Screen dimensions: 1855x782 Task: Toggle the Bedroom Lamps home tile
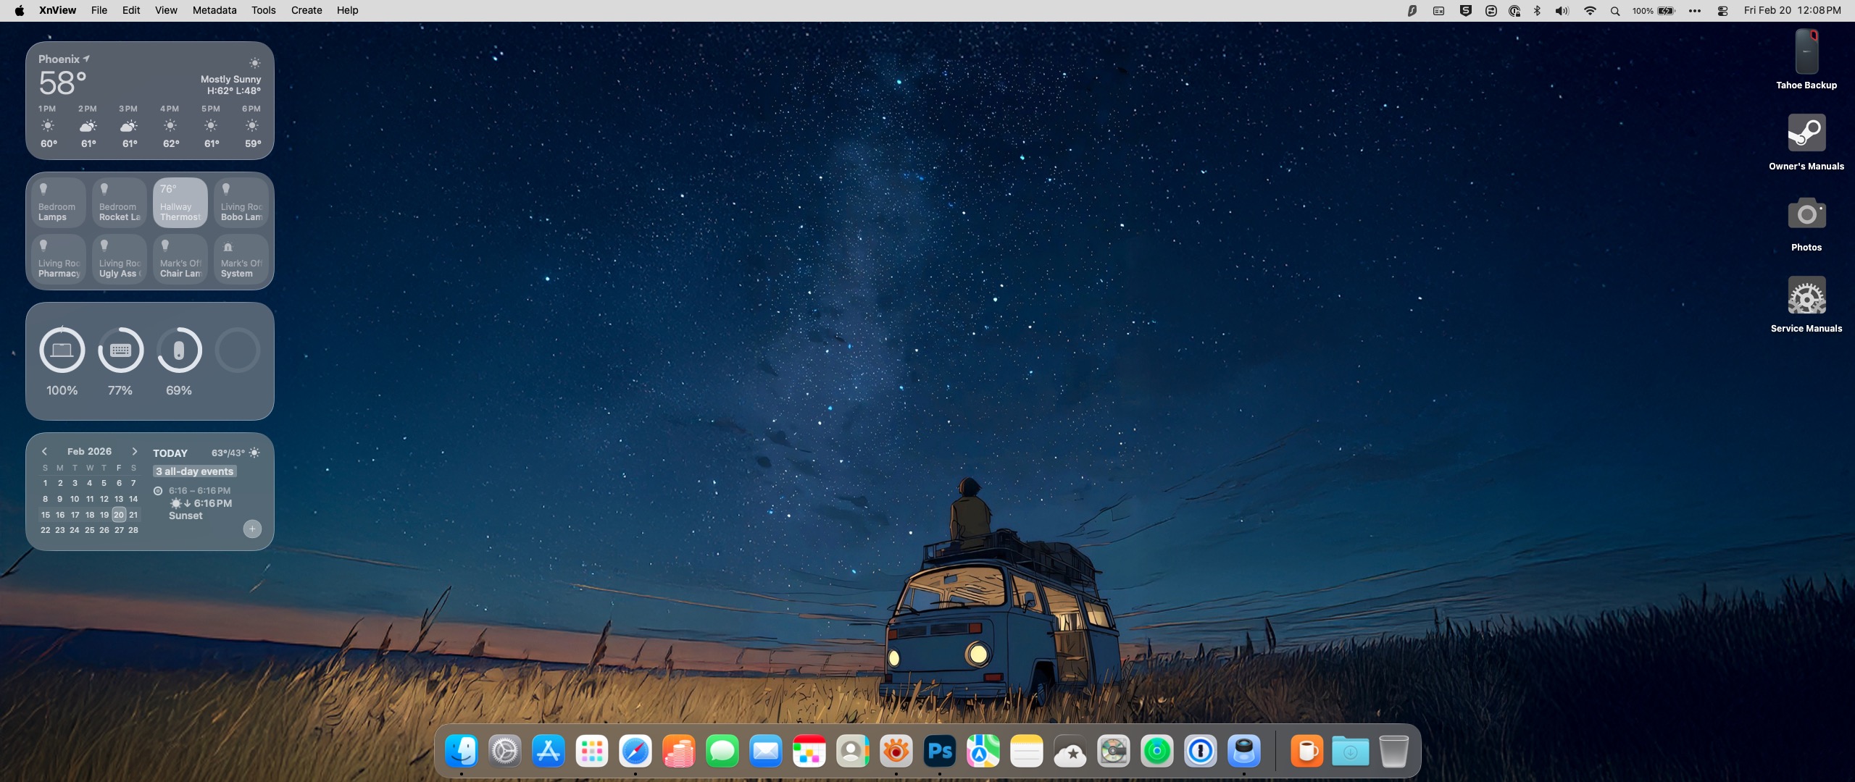pos(57,203)
